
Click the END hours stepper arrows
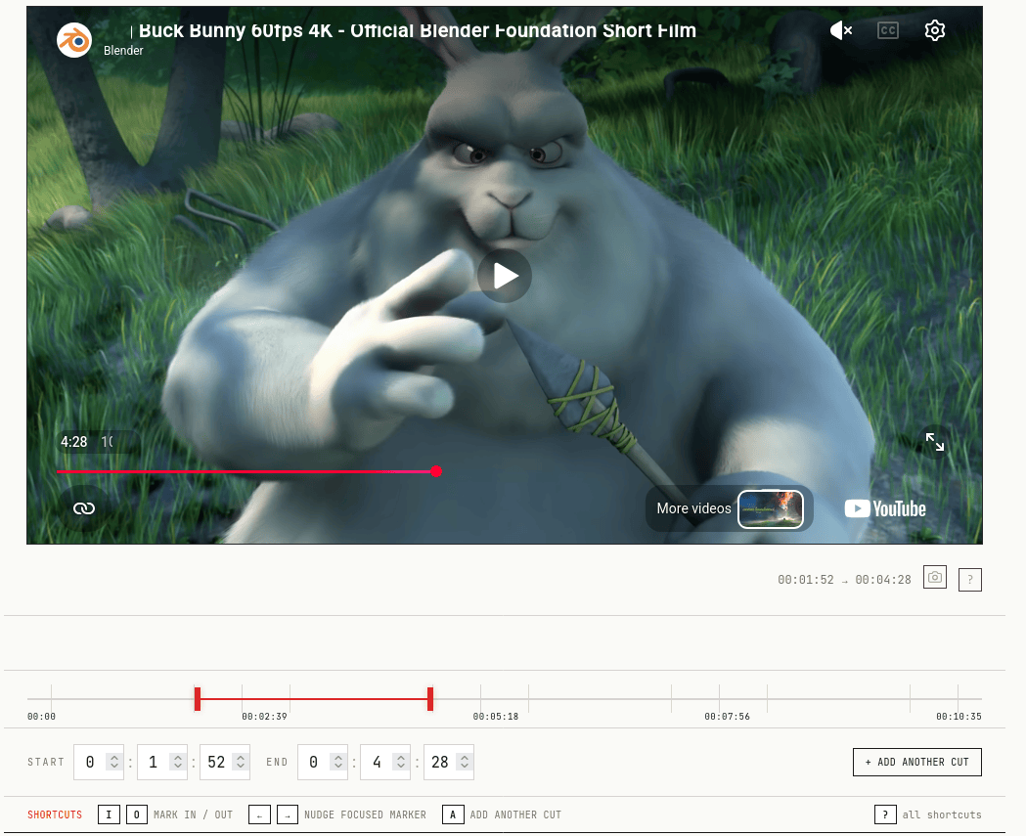point(338,762)
